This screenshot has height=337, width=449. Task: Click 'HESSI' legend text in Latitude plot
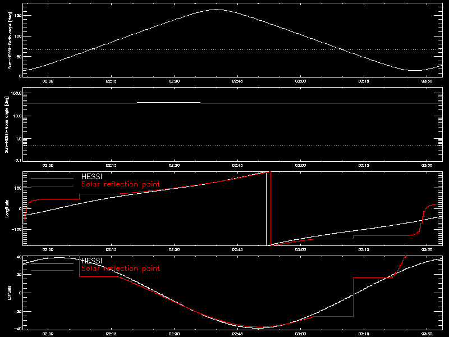coord(91,261)
